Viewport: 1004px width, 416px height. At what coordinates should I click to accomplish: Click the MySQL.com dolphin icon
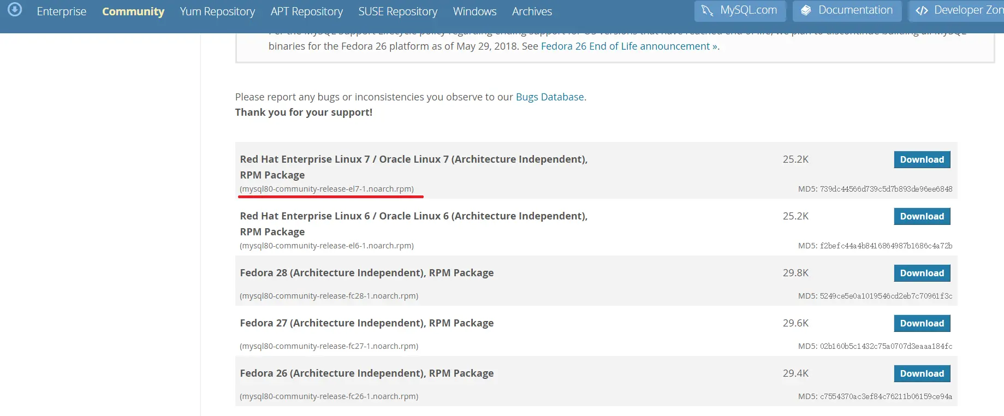pyautogui.click(x=707, y=10)
